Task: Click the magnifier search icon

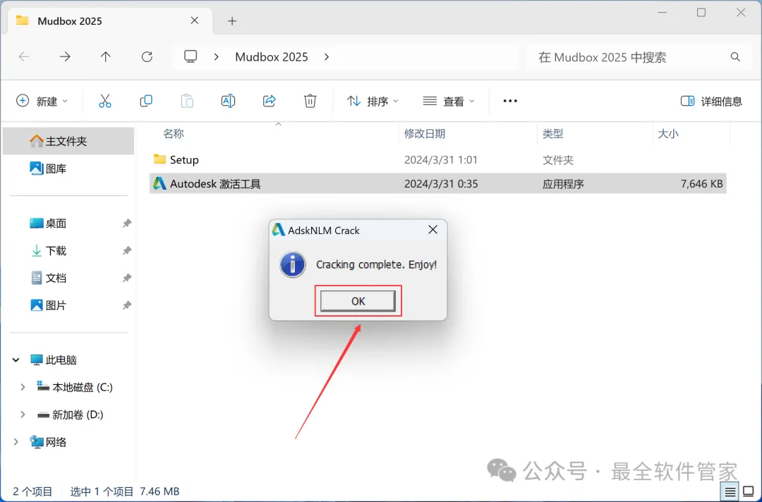Action: tap(735, 57)
